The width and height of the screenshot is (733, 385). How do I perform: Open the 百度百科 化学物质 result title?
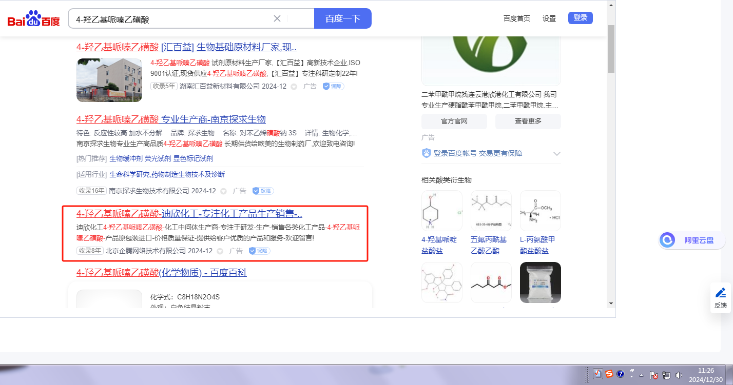click(x=162, y=273)
